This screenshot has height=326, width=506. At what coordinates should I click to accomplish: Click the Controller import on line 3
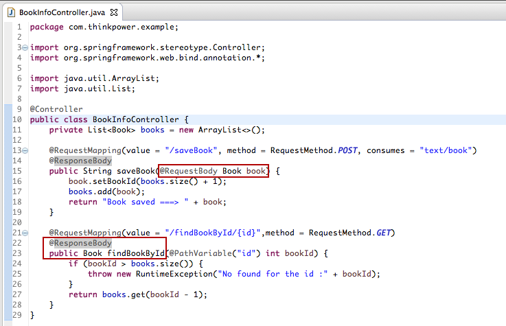[x=148, y=48]
